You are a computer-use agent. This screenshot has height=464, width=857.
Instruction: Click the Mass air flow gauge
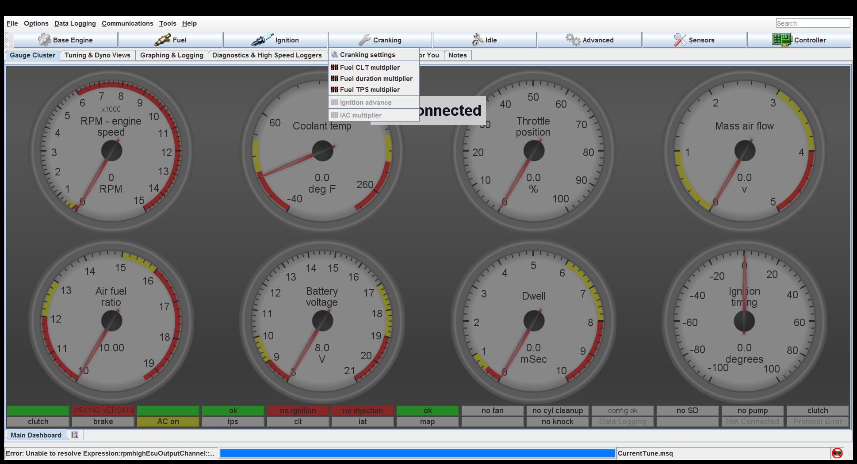(745, 151)
